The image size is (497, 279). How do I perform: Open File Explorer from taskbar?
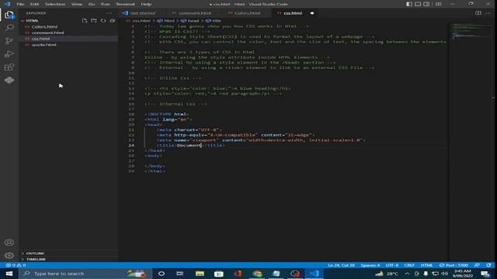coord(200,274)
